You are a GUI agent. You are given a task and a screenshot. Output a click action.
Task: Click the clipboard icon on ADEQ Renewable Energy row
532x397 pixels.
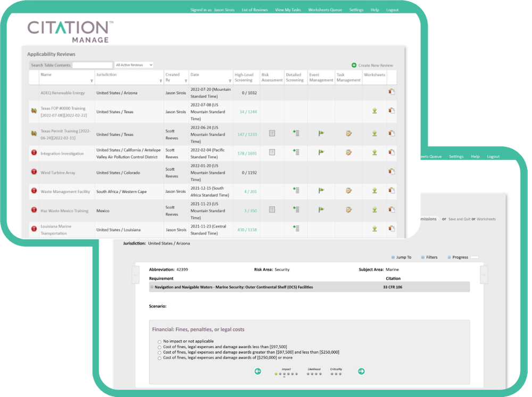392,91
